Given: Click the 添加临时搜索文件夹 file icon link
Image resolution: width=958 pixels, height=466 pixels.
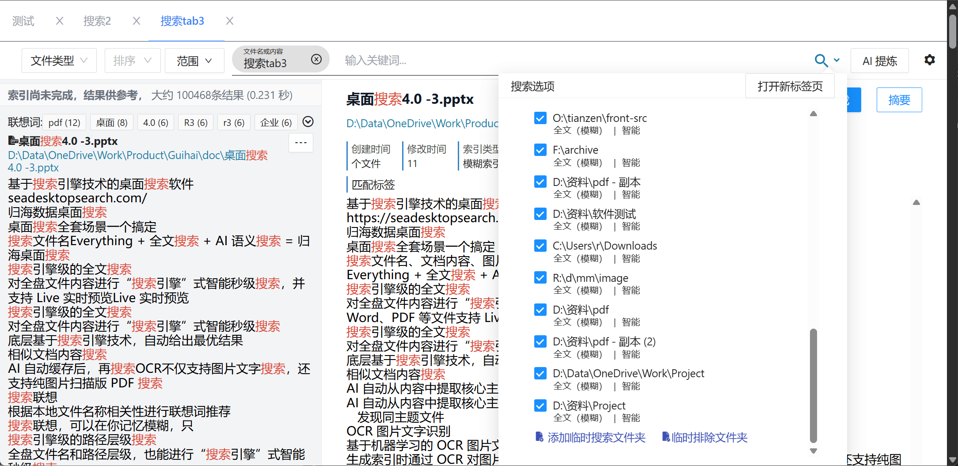Looking at the screenshot, I should click(x=591, y=437).
